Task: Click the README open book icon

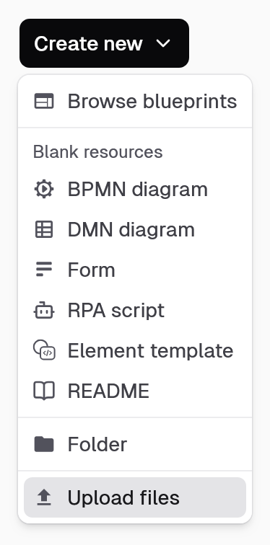Action: tap(44, 391)
